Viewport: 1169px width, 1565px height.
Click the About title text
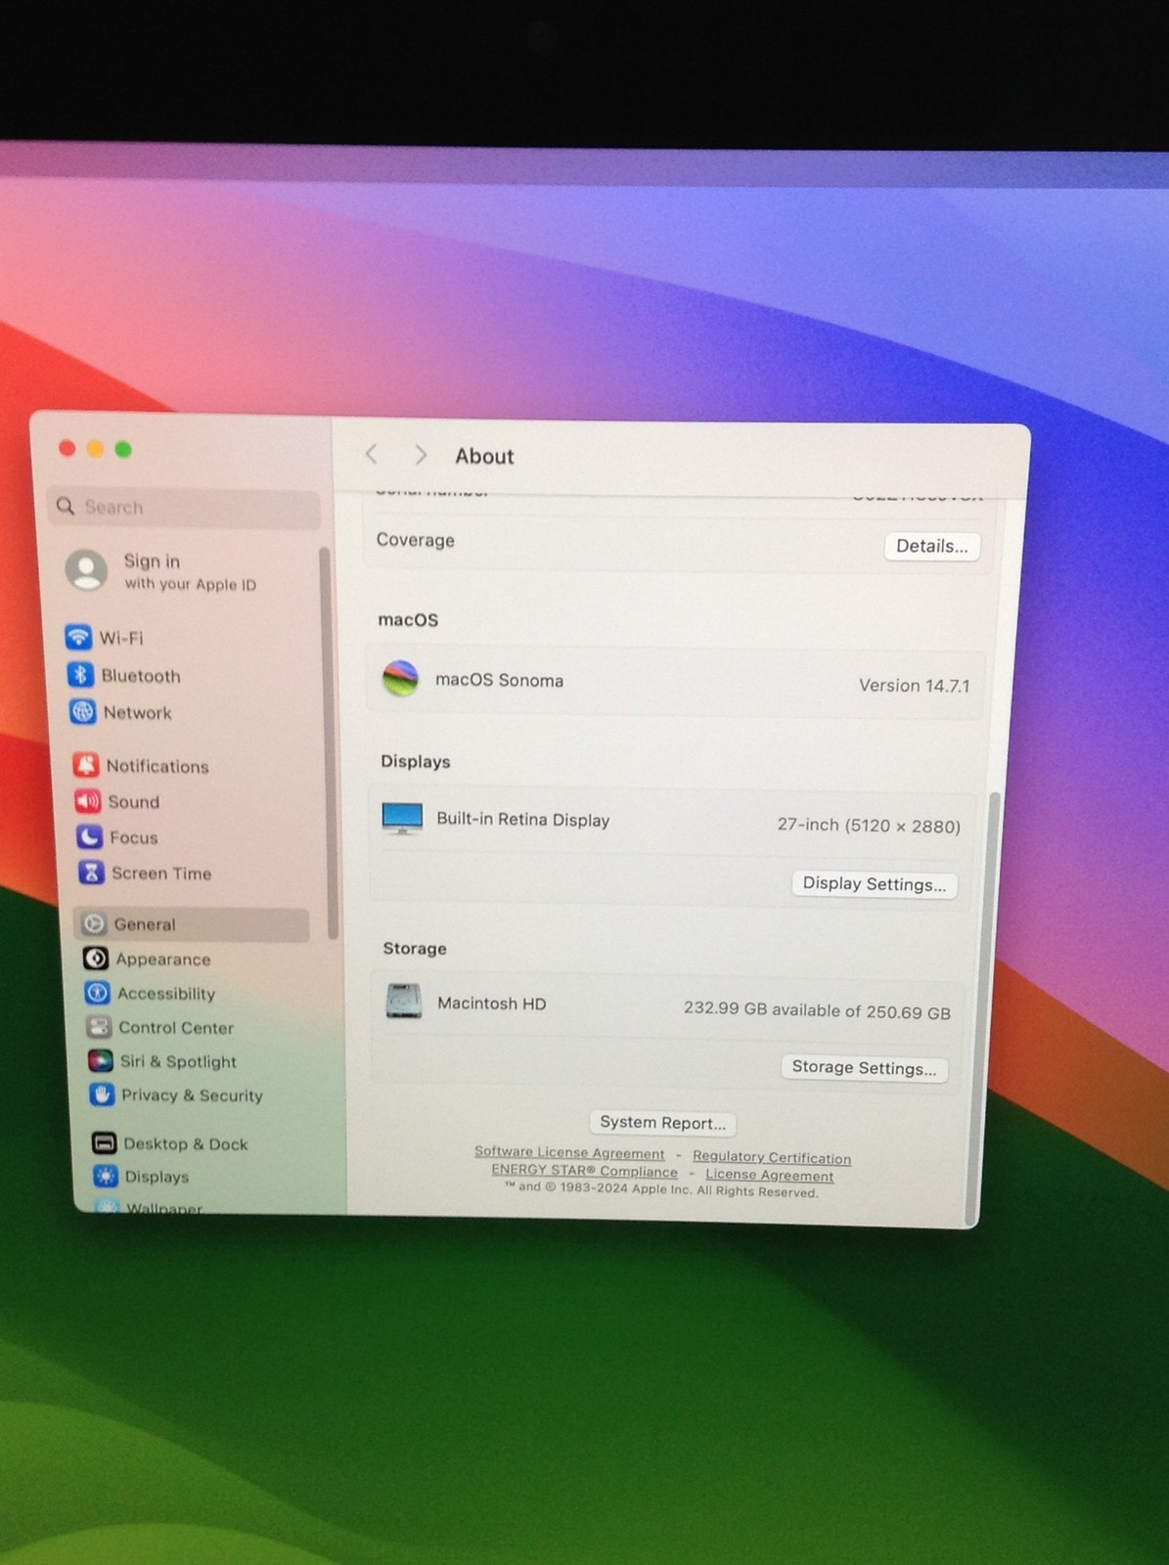tap(484, 456)
